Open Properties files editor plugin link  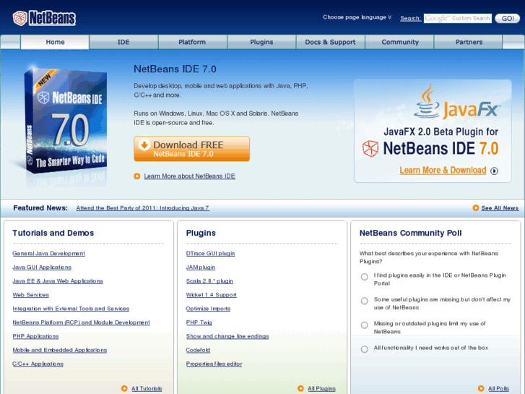click(x=214, y=364)
